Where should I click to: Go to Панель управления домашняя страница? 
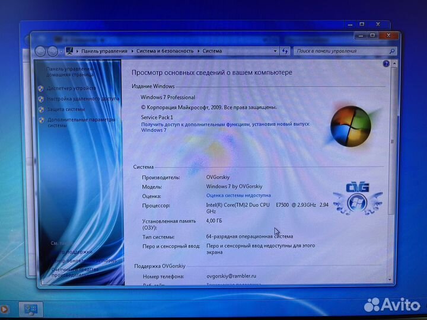point(70,72)
